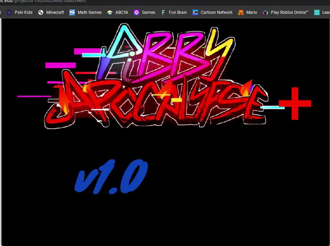Go to the Math Games bookmark
The width and height of the screenshot is (330, 246).
click(85, 12)
